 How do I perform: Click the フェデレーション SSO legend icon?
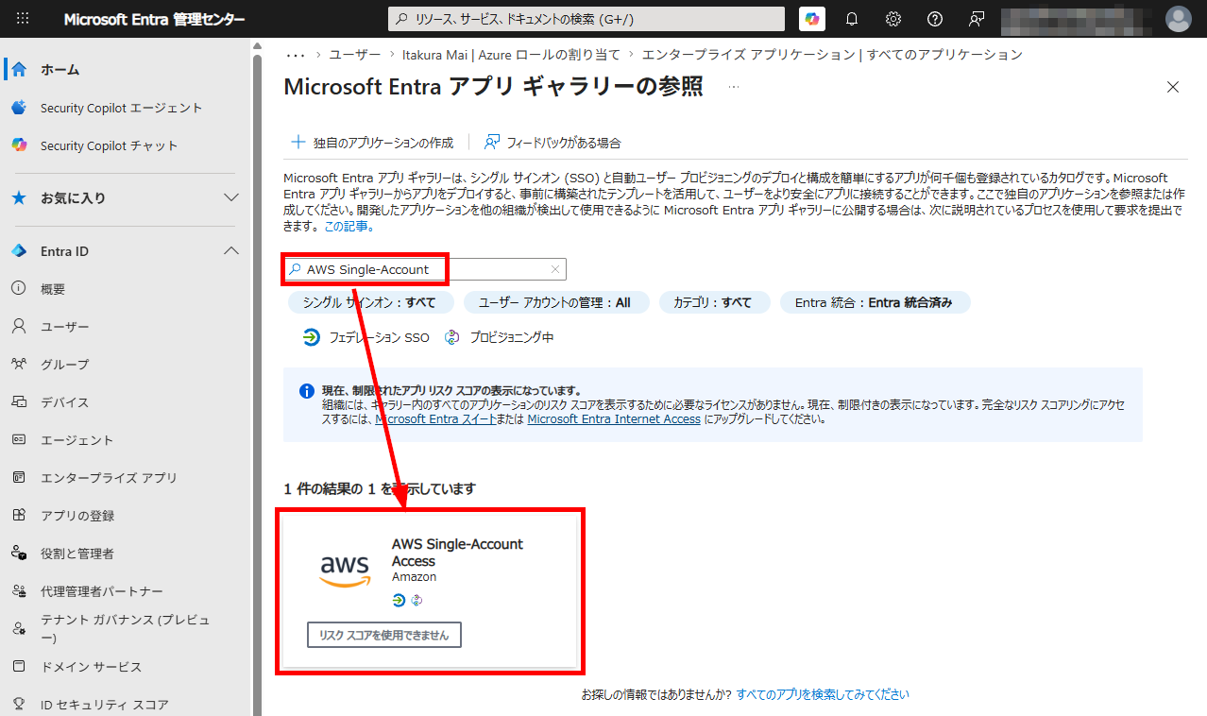(311, 337)
